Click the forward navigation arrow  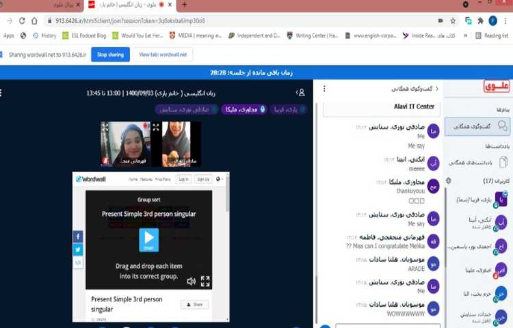tap(10, 21)
